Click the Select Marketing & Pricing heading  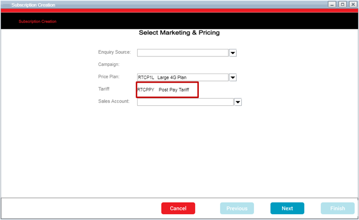[x=179, y=33]
